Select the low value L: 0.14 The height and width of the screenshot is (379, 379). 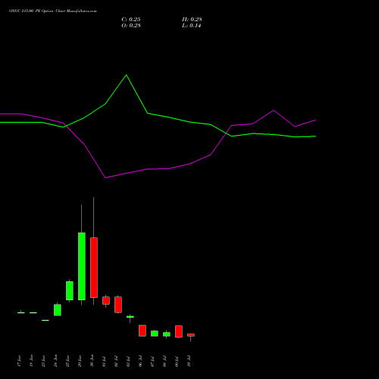click(x=192, y=26)
